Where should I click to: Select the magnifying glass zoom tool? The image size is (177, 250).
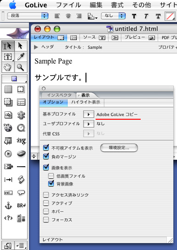21,67
